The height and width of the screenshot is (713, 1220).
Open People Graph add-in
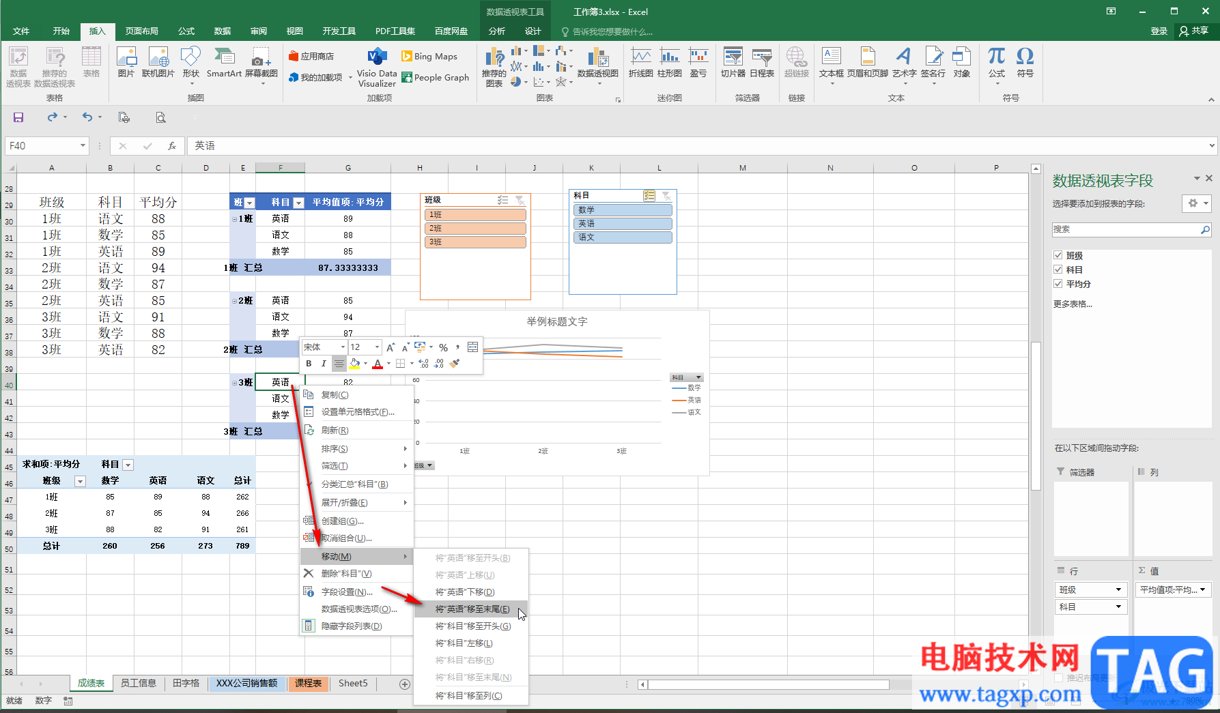tap(436, 77)
